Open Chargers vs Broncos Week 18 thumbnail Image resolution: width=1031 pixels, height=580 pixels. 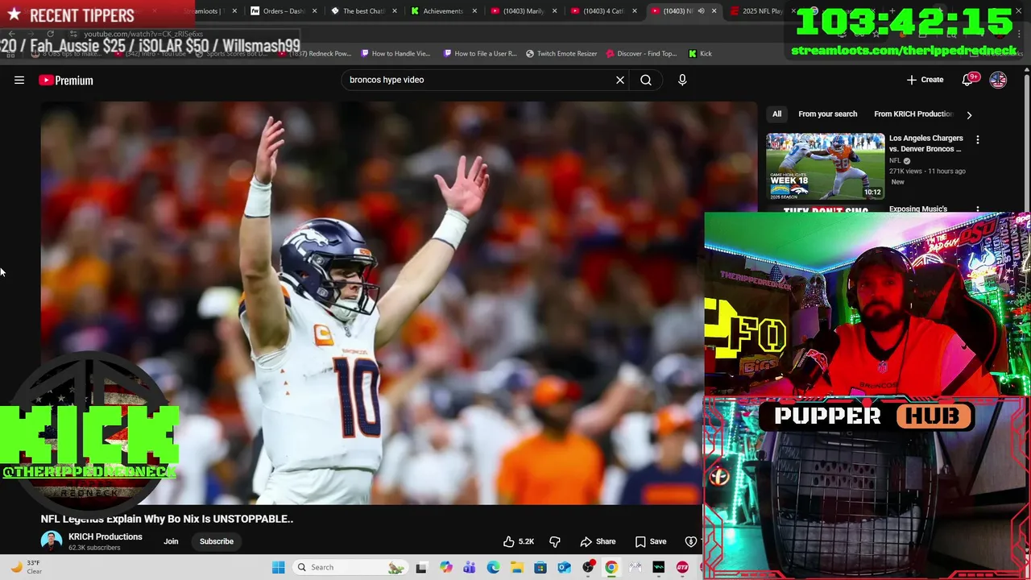pos(825,166)
